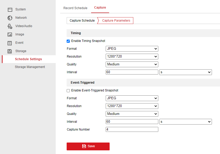The height and width of the screenshot is (154, 220).
Task: Open the Timing Interval unit dropdown
Action: tap(185, 72)
